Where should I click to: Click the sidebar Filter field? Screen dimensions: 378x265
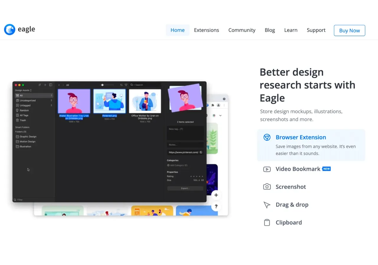(x=33, y=200)
